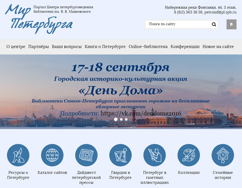The width and height of the screenshot is (242, 188).
Task: Click the Семейные истории text link
Action: 223,175
